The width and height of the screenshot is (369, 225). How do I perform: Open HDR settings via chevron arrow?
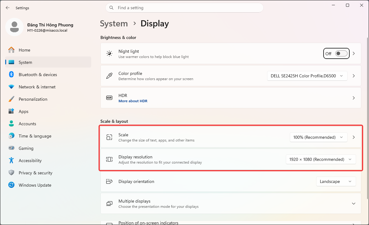click(x=354, y=98)
